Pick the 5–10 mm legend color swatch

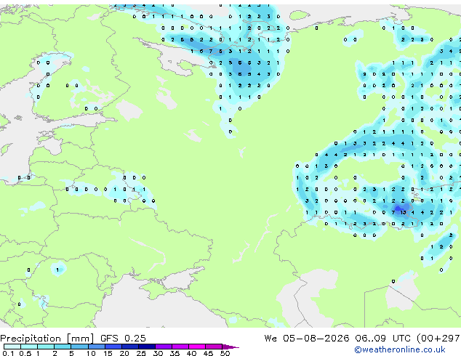click(79, 347)
